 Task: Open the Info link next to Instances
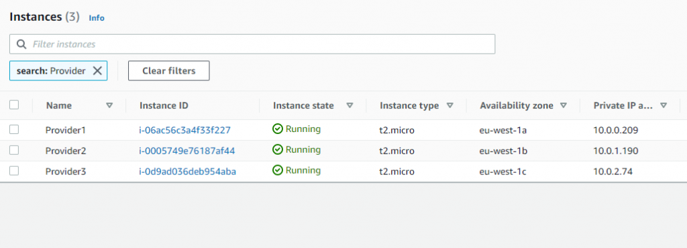point(97,18)
